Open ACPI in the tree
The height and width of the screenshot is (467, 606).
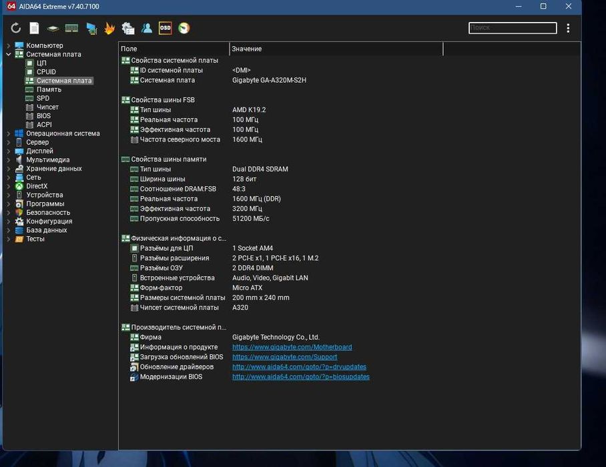44,125
